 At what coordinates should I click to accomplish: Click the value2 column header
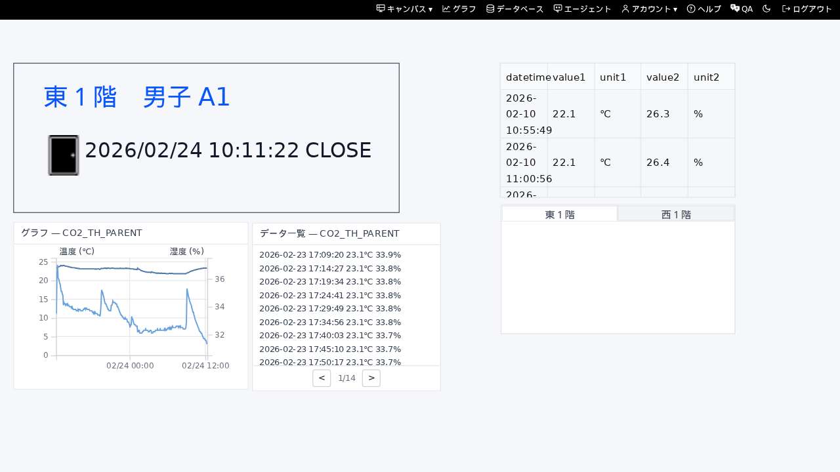663,77
